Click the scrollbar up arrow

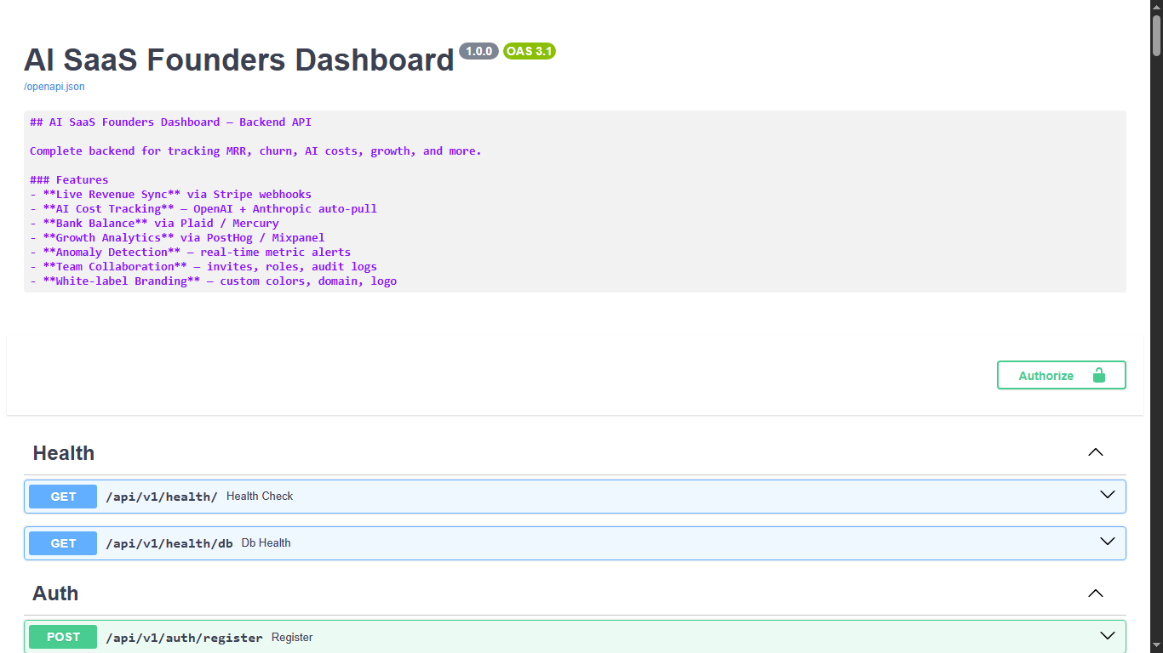1157,7
